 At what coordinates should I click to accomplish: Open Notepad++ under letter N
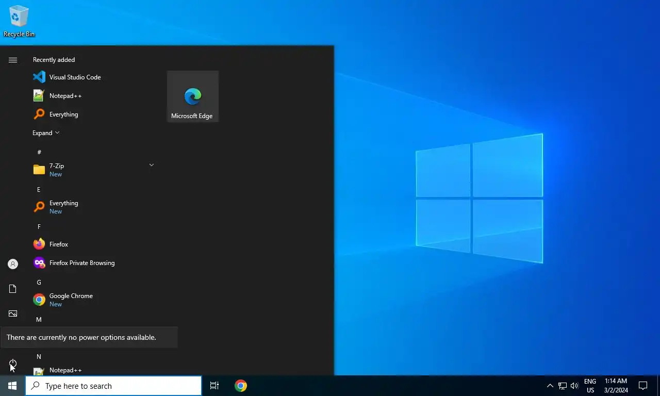(x=93, y=370)
